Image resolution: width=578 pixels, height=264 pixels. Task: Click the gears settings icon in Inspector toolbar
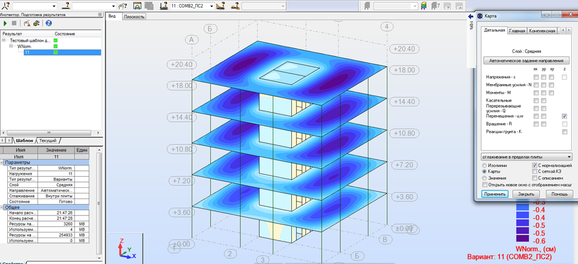36,24
